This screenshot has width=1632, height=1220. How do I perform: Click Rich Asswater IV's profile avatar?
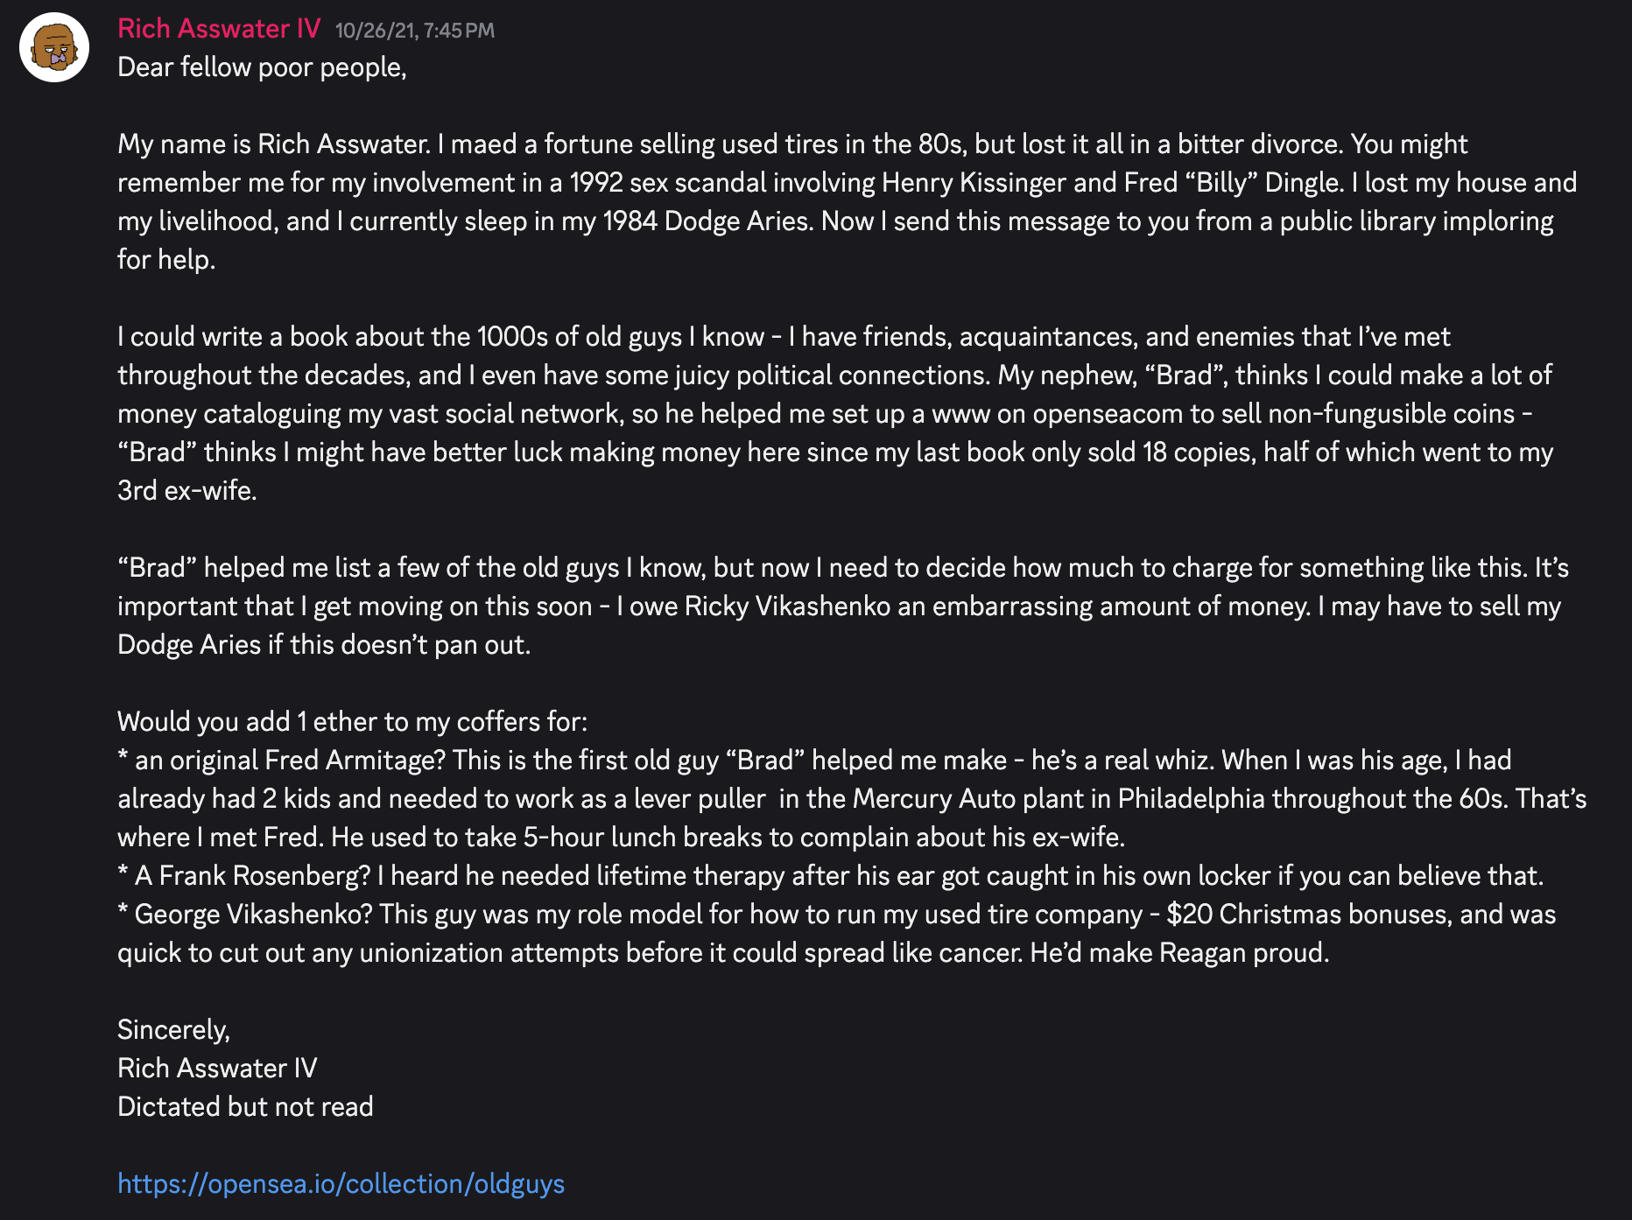(x=54, y=47)
